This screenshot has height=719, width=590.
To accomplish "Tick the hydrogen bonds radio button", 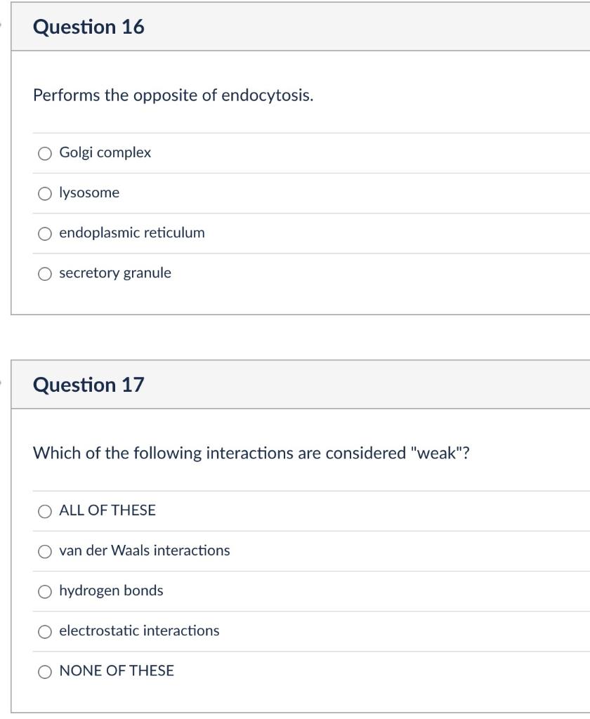I will point(45,591).
